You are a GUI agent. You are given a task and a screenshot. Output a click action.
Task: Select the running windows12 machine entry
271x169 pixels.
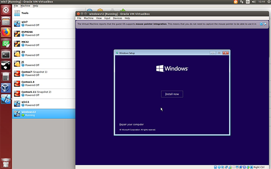click(x=44, y=114)
